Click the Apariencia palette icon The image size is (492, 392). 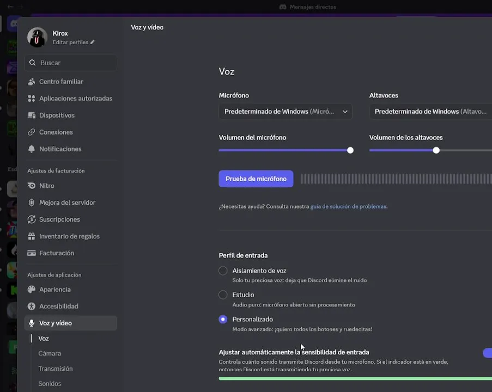32,290
